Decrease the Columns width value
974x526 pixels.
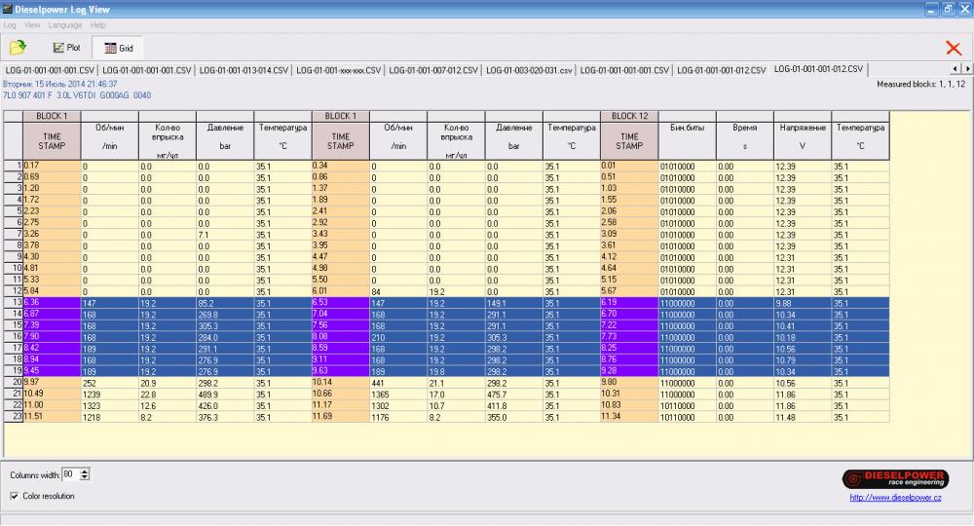click(x=85, y=477)
